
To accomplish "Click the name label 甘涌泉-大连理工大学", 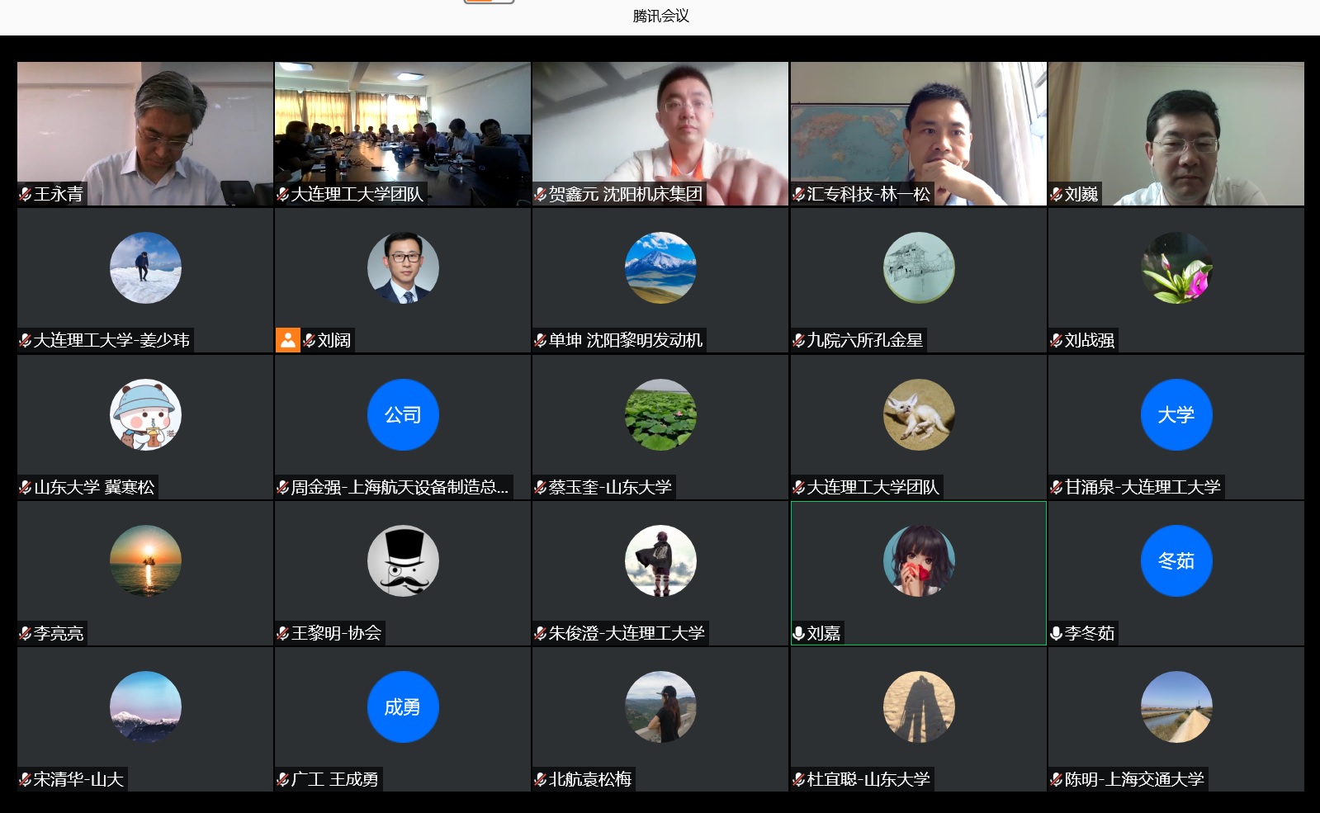I will tap(1143, 487).
